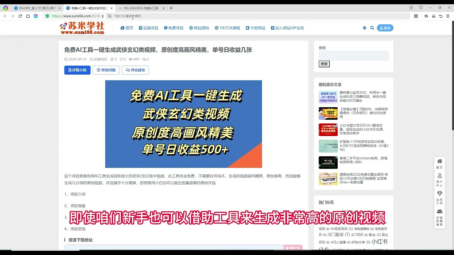Viewport: 454px width, 255px height.
Task: Click the scissors screenshot icon
Action: (x=433, y=16)
